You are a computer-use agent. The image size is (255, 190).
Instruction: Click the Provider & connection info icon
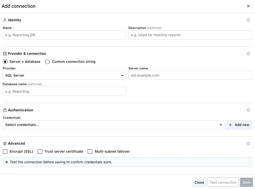pos(248,54)
